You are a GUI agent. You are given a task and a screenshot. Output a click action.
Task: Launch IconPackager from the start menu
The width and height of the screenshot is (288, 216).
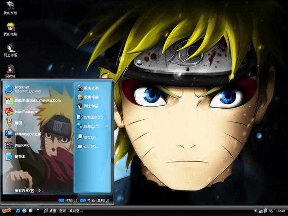coord(21,112)
